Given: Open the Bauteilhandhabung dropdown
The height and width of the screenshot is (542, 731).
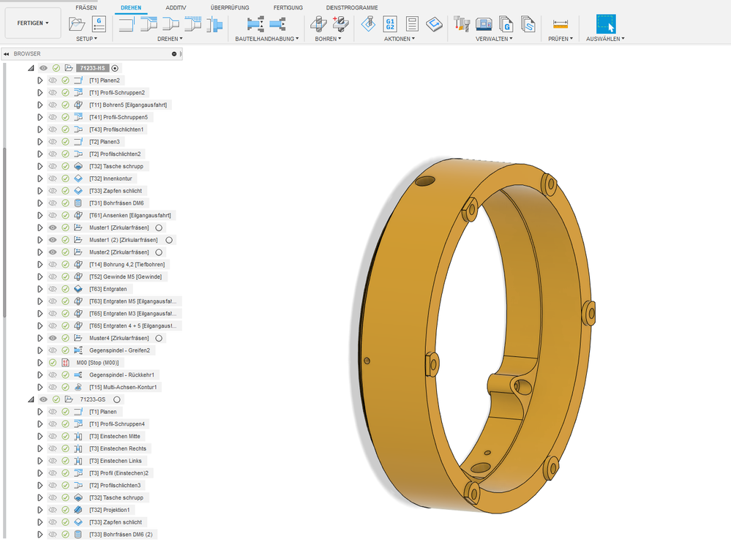Looking at the screenshot, I should pos(266,39).
